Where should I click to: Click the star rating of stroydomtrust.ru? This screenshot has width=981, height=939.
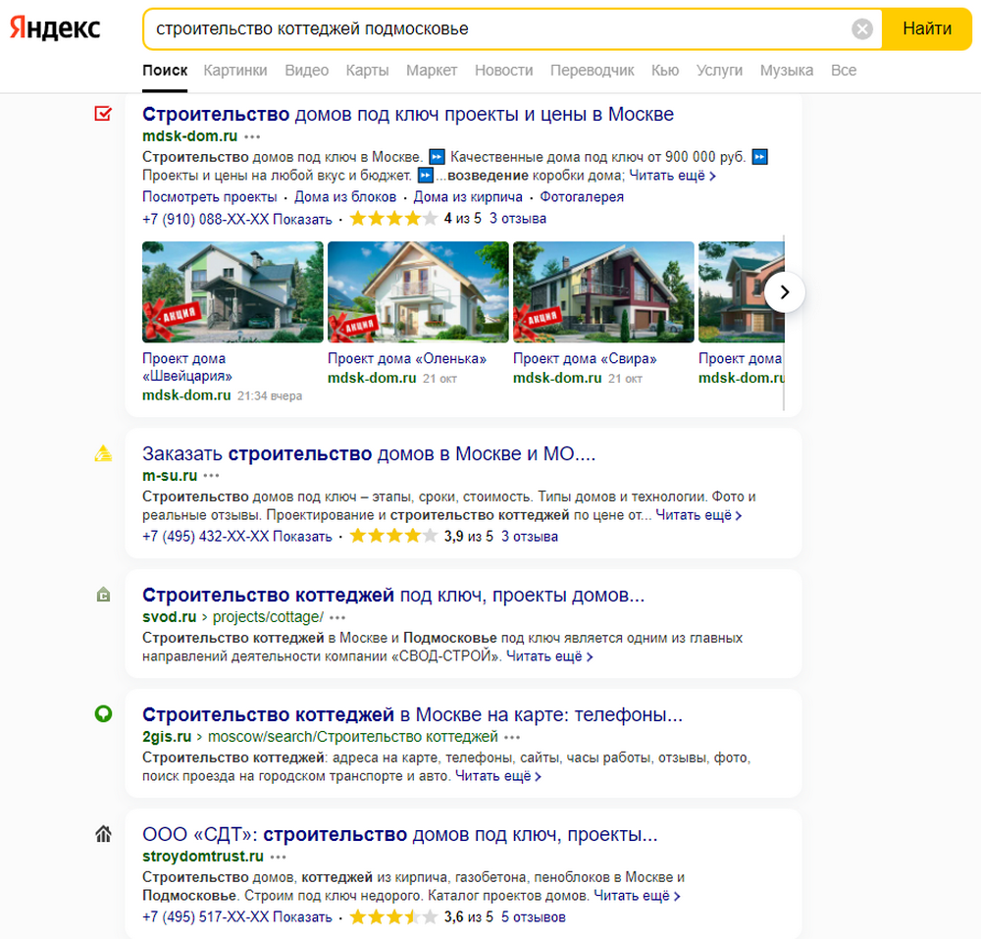point(393,917)
